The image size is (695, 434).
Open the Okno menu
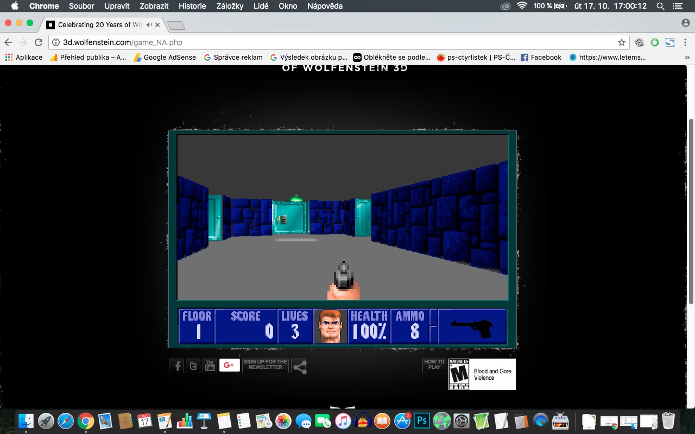288,6
